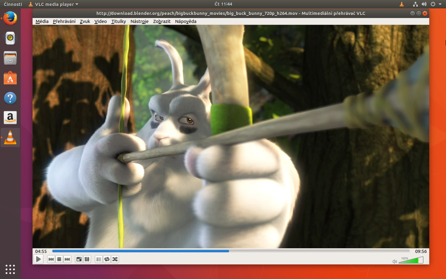Open the extended settings equalizer icon
446x279 pixels.
click(x=87, y=259)
